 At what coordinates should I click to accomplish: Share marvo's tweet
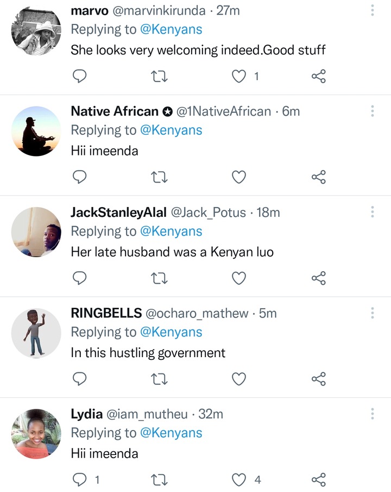(x=318, y=76)
